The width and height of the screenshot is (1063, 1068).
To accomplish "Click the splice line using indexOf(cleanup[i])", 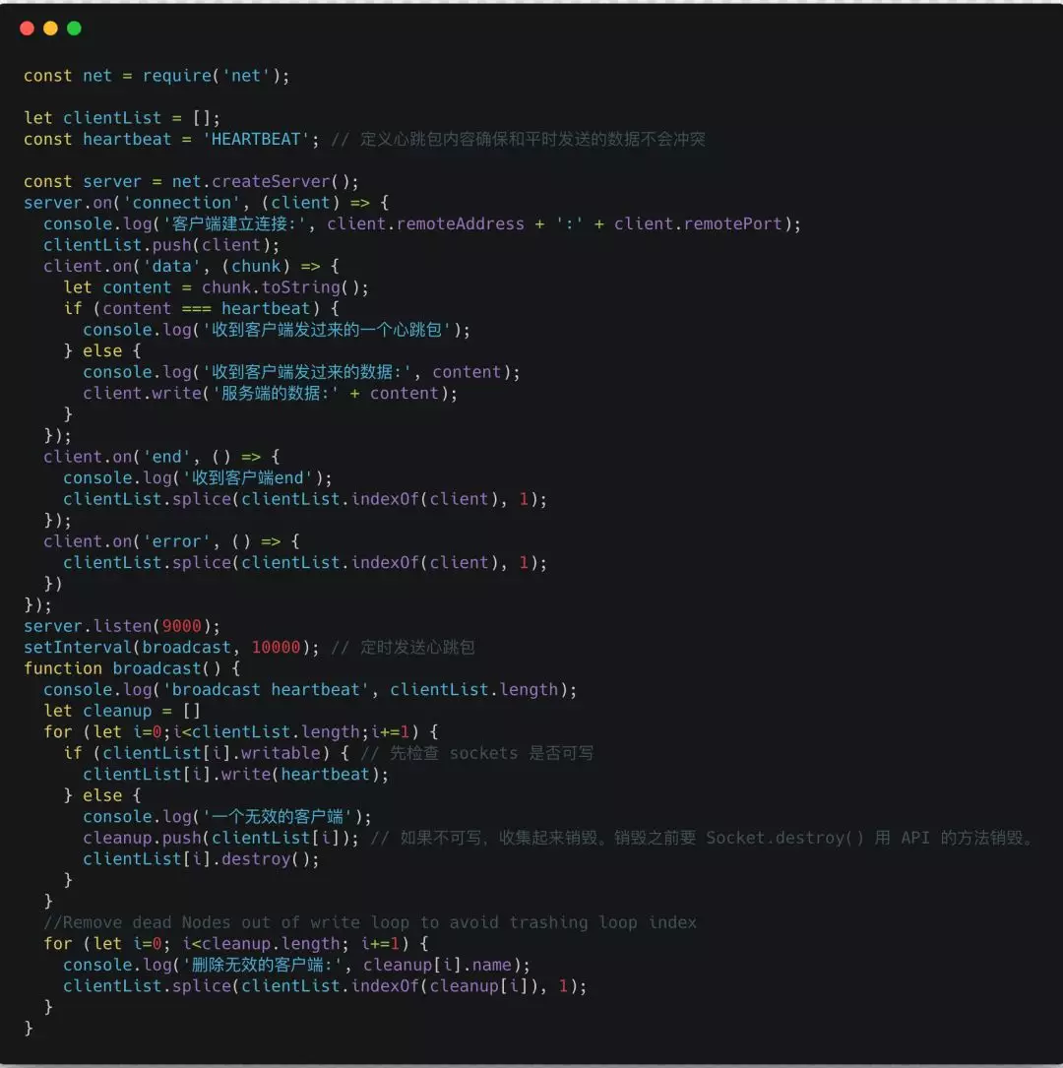I will 325,985.
